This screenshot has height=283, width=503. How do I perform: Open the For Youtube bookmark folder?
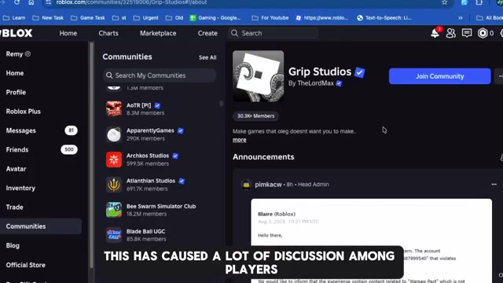[270, 18]
